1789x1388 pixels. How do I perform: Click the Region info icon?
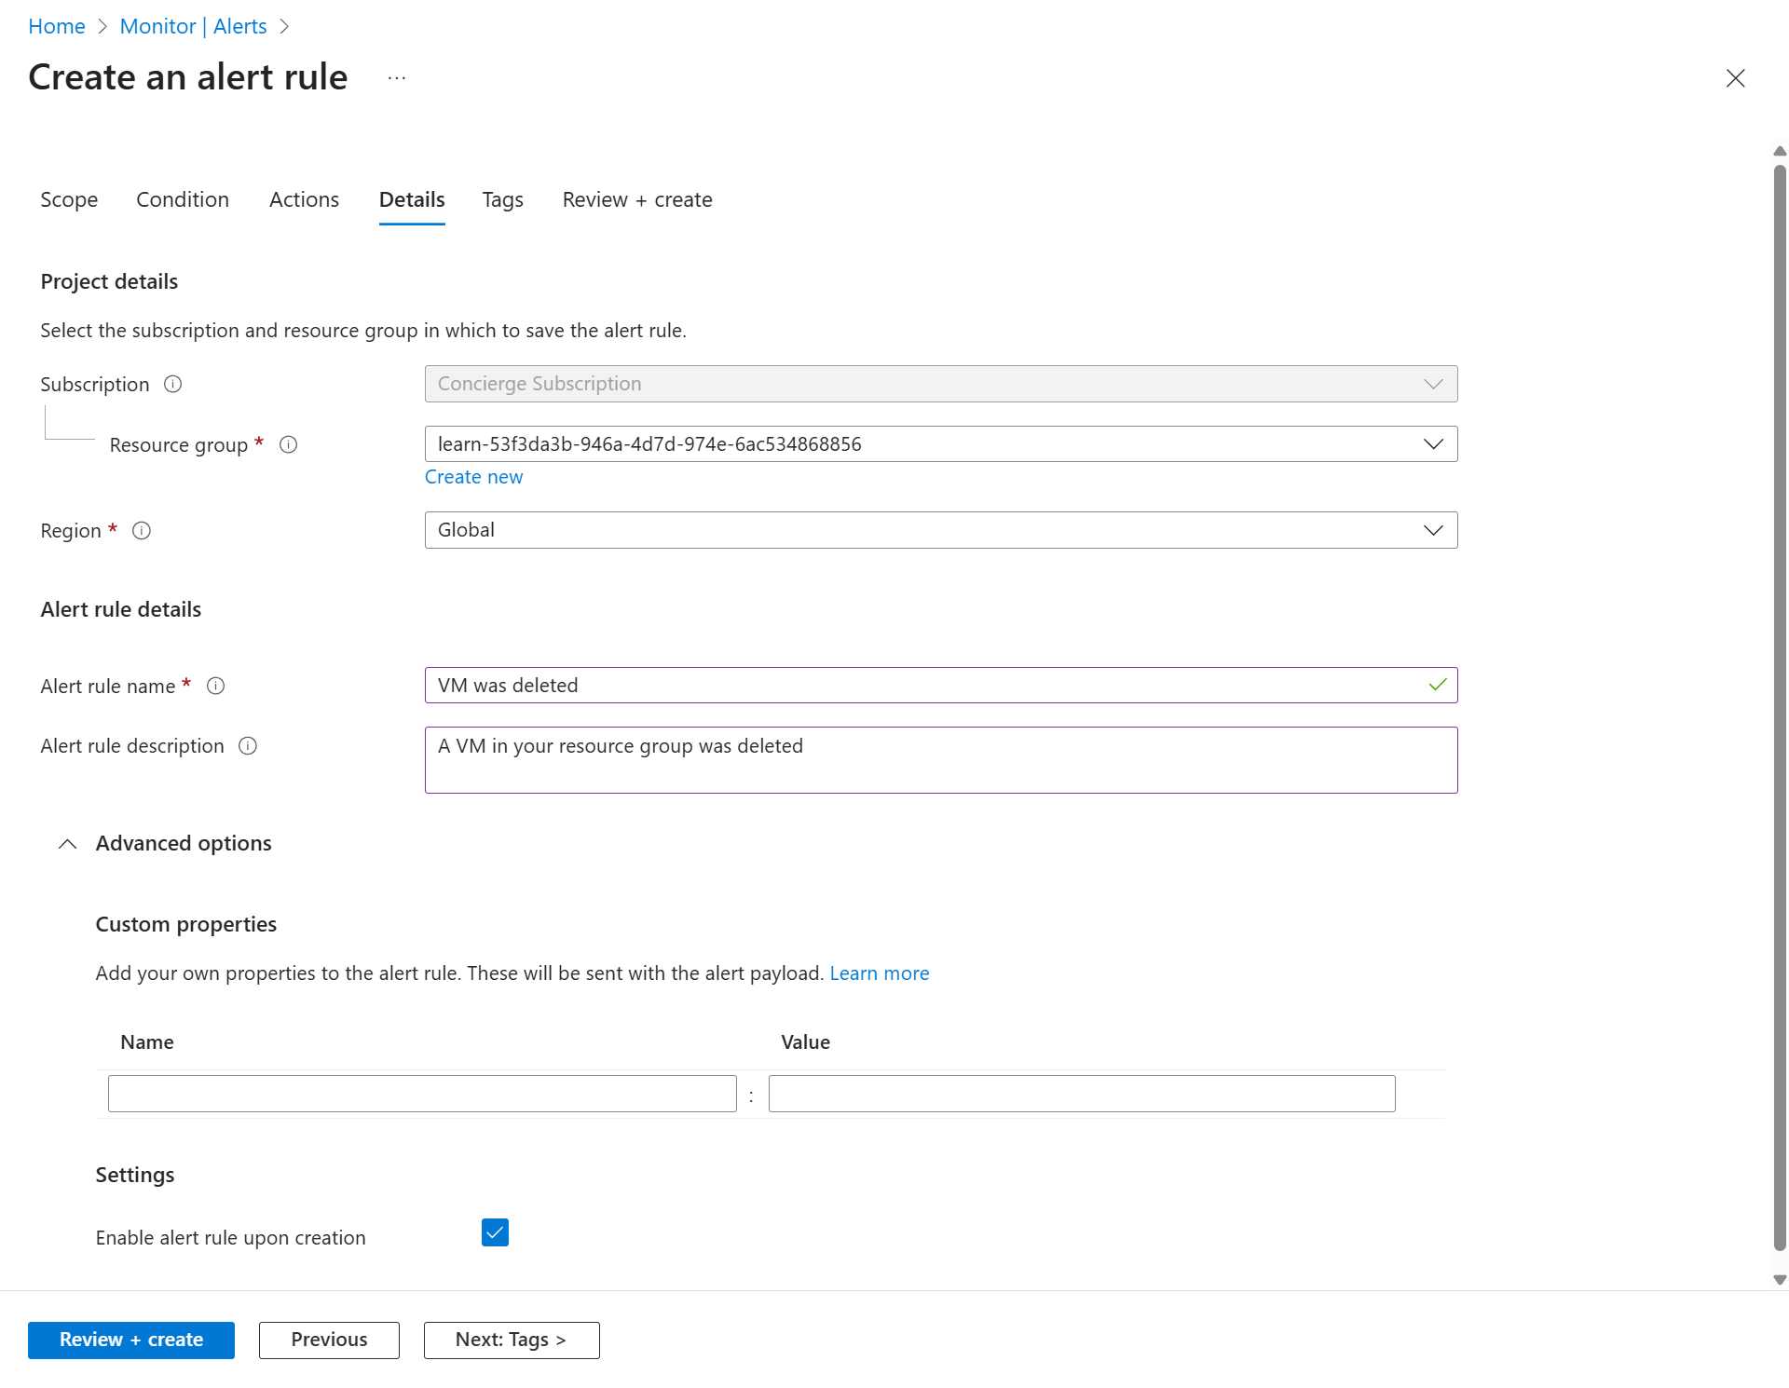142,530
